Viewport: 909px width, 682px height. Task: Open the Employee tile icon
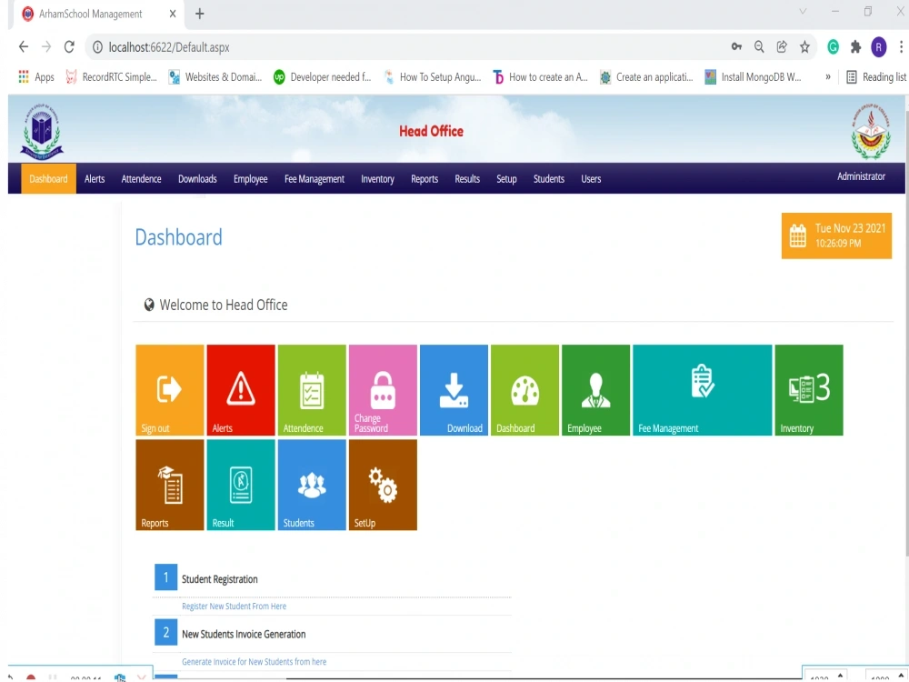(595, 386)
